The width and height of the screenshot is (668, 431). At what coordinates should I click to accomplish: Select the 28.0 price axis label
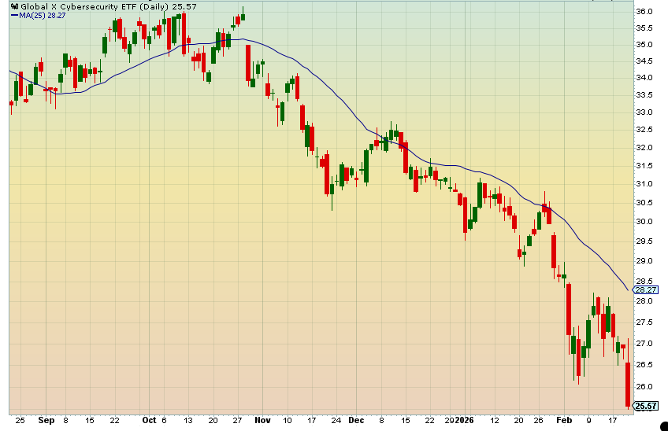click(x=644, y=300)
